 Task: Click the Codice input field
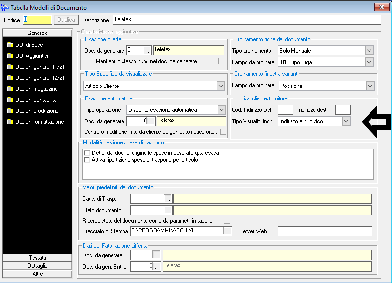tap(37, 20)
